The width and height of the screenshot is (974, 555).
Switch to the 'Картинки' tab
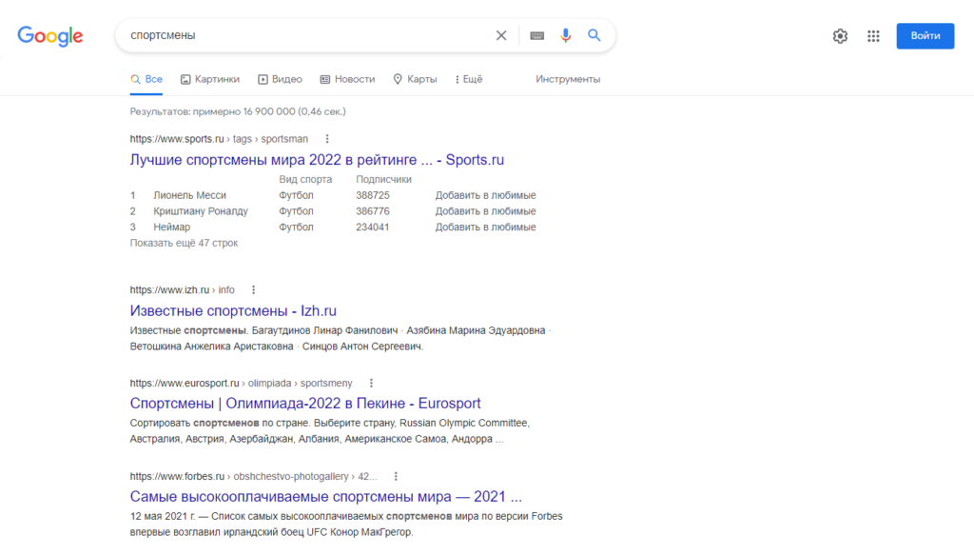click(210, 79)
